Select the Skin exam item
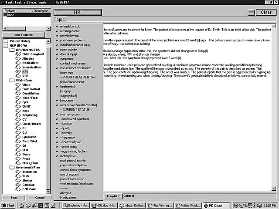The width and height of the screenshot is (279, 209). (x=25, y=150)
